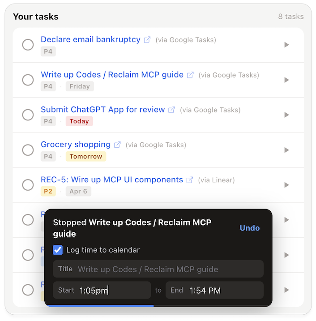Screen dimensions: 316x321
Task: Click the Today due date tag
Action: coord(79,121)
